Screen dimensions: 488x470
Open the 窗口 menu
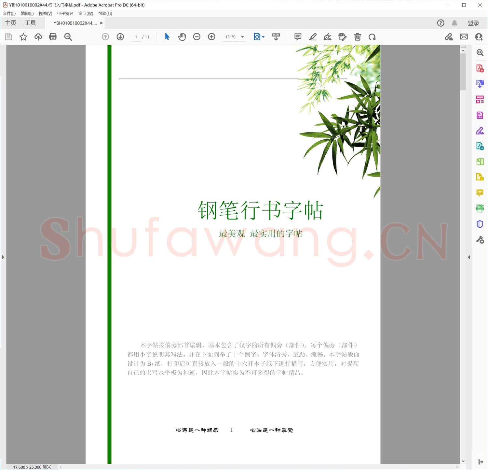coord(86,13)
